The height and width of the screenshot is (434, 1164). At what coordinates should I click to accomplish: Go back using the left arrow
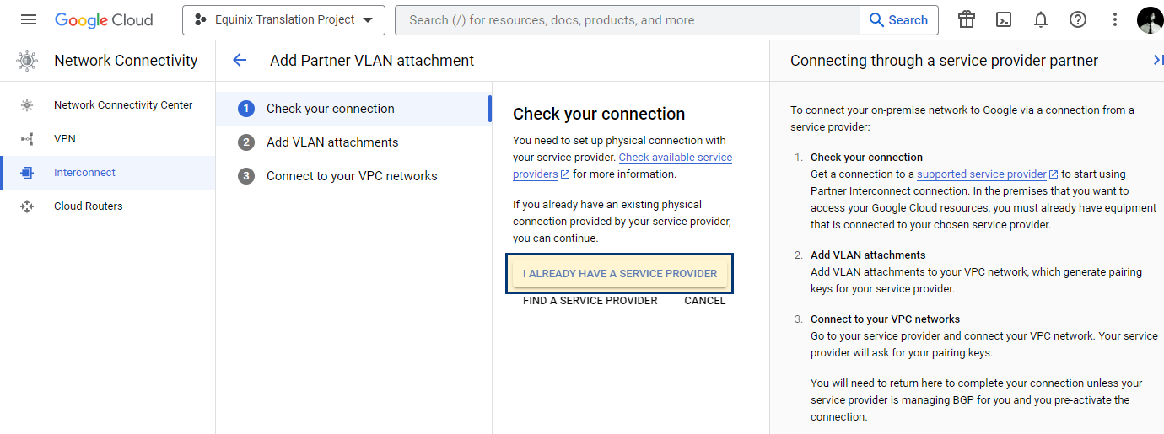pos(240,60)
